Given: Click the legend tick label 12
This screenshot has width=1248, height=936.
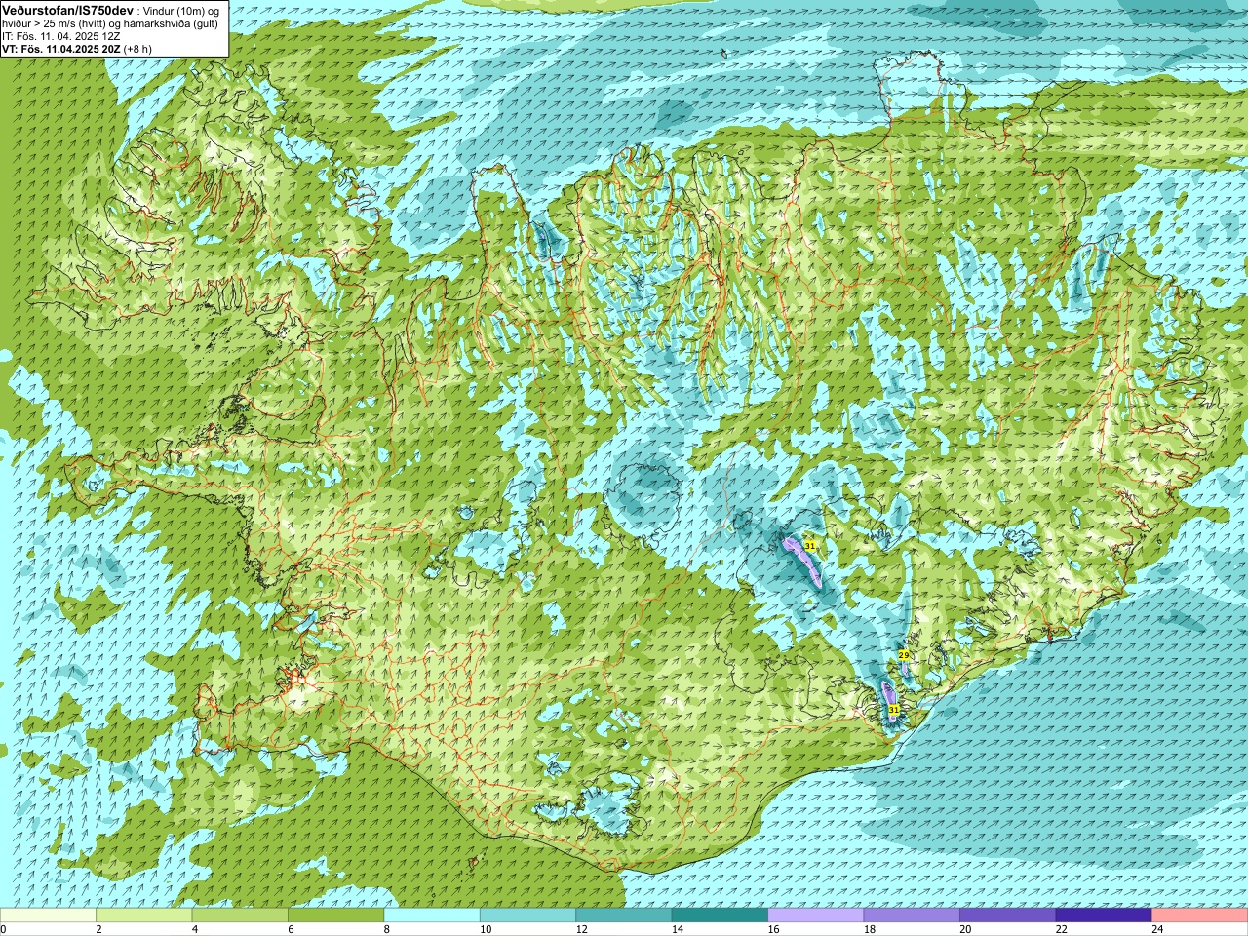Looking at the screenshot, I should point(582,930).
